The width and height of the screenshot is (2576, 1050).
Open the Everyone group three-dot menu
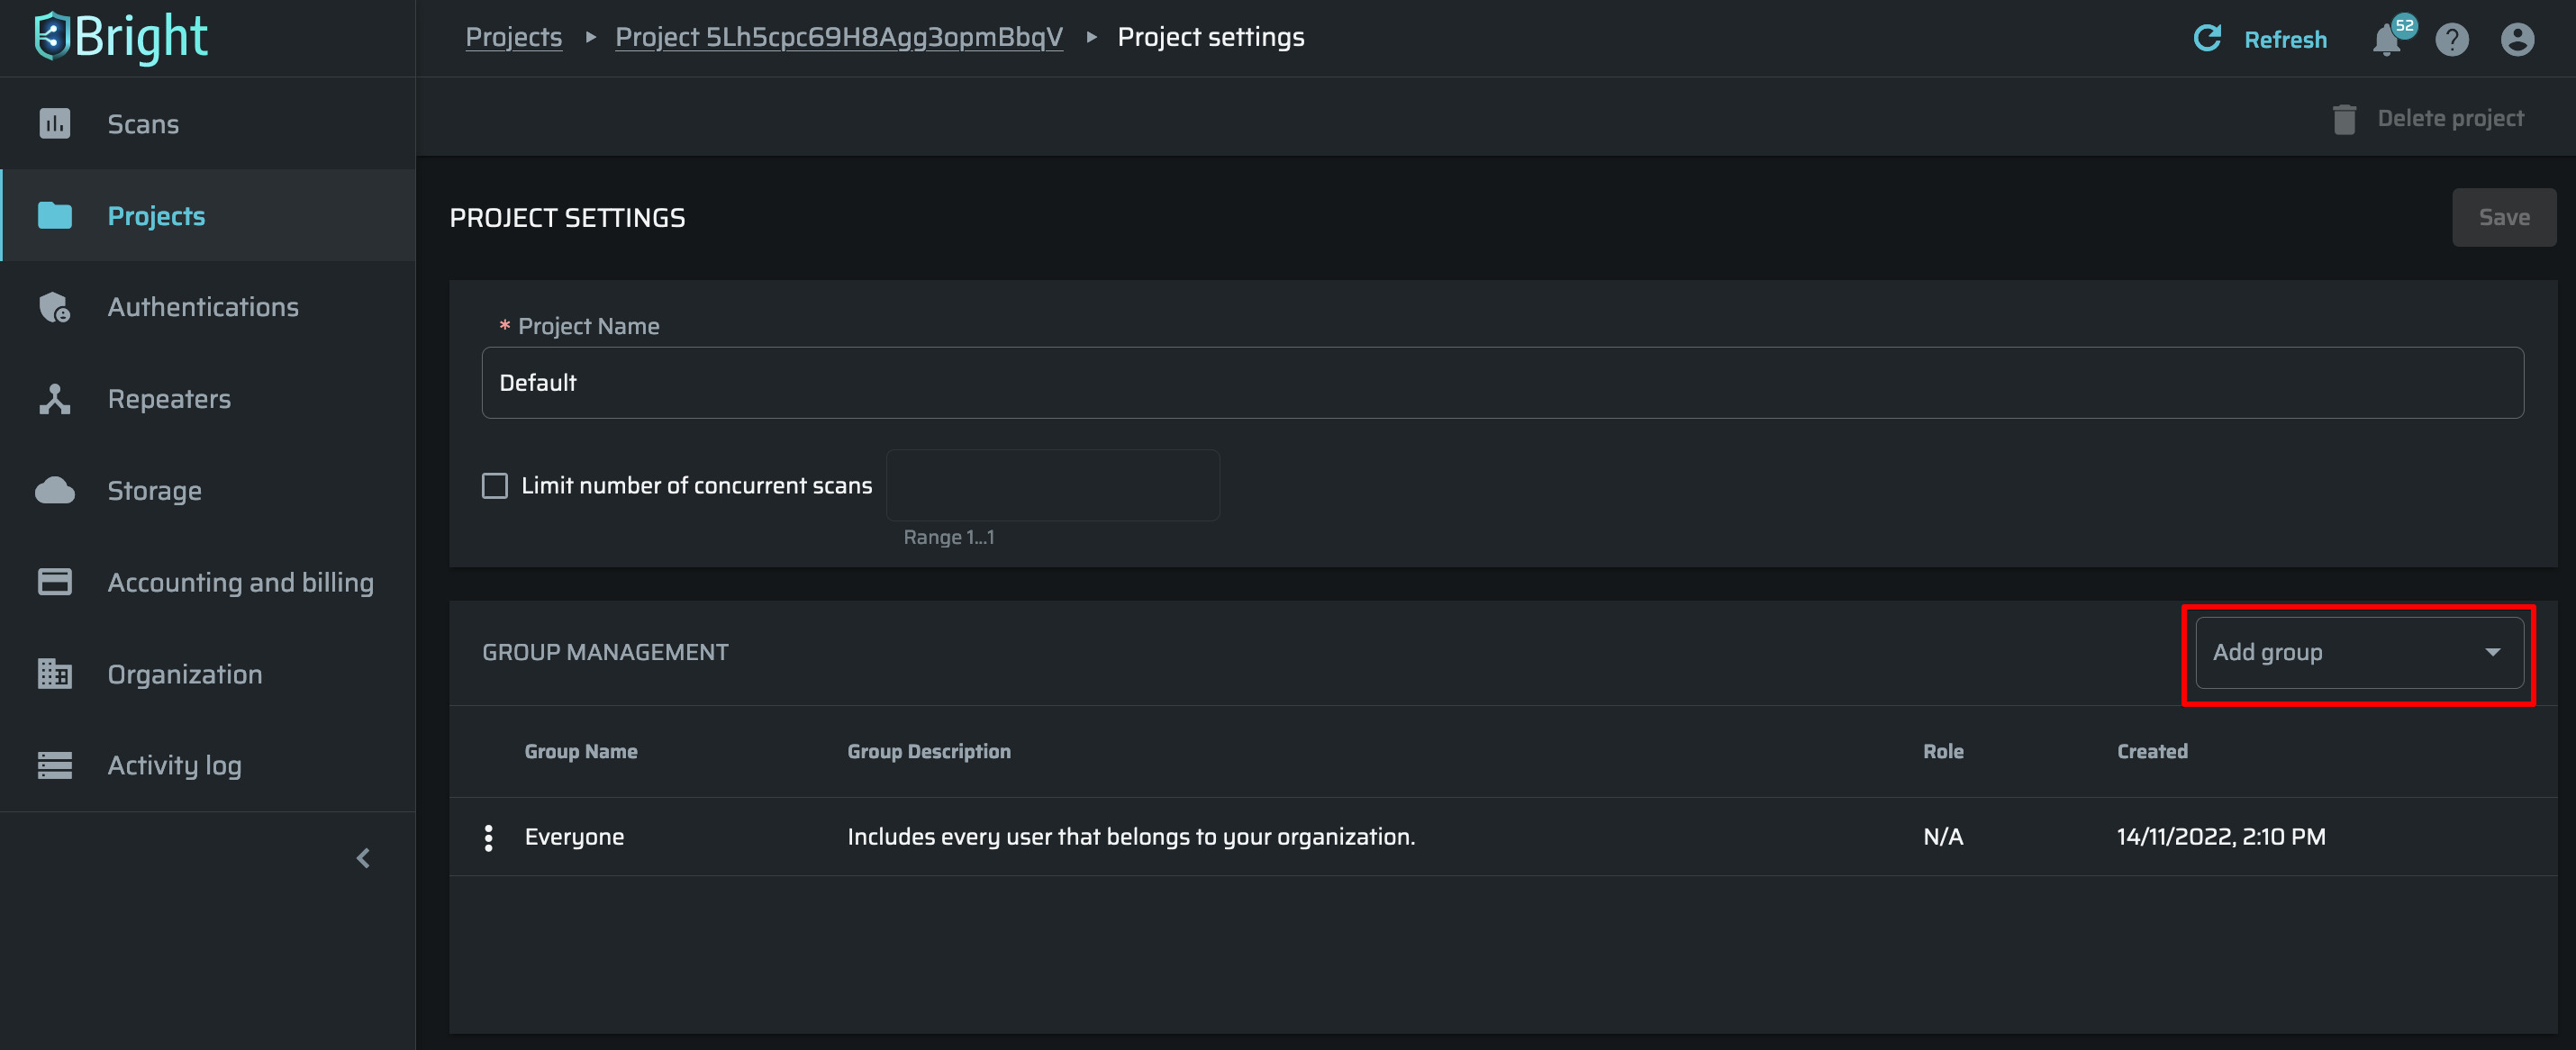click(x=488, y=837)
